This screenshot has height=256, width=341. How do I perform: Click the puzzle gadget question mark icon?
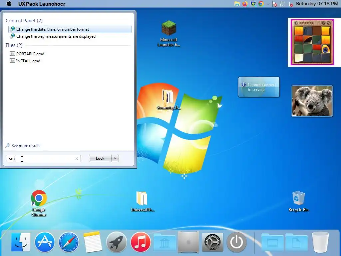324,23
